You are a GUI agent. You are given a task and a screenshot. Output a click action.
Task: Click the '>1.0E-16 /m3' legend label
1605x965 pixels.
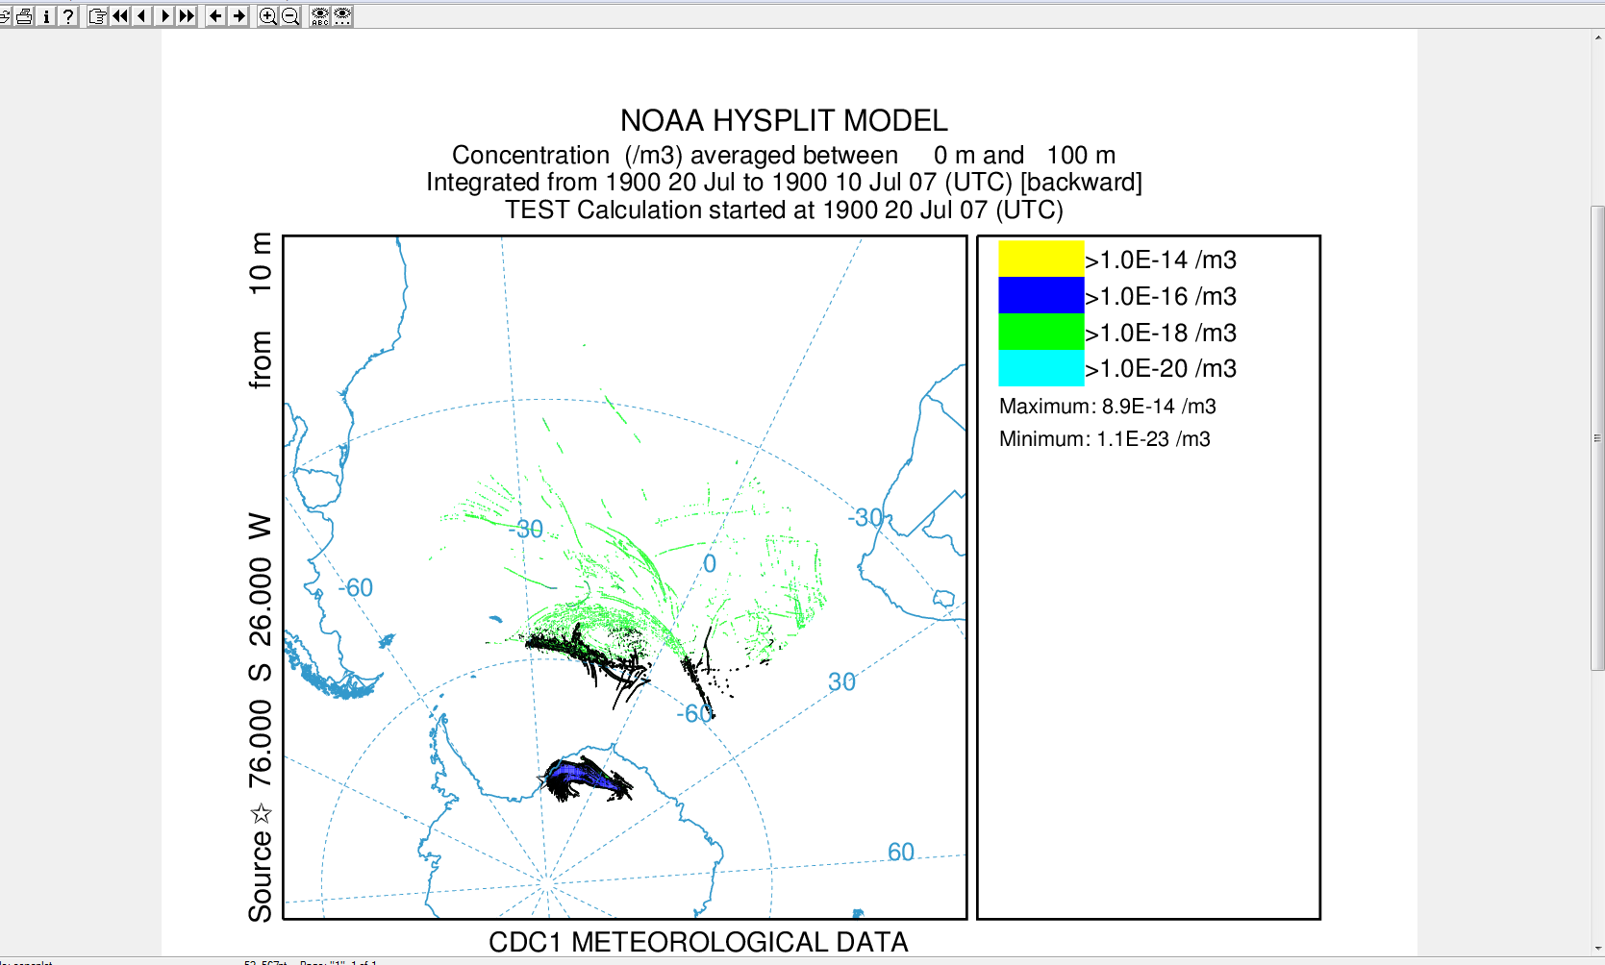tap(1161, 296)
